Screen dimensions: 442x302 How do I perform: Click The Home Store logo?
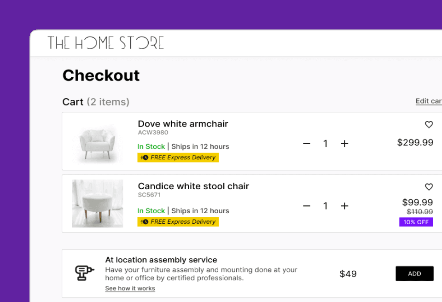coord(106,43)
